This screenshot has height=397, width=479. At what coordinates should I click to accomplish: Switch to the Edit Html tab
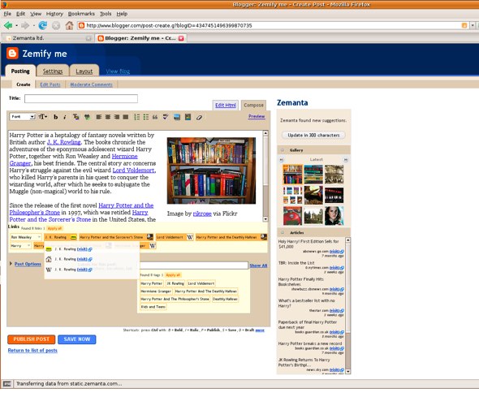[226, 105]
